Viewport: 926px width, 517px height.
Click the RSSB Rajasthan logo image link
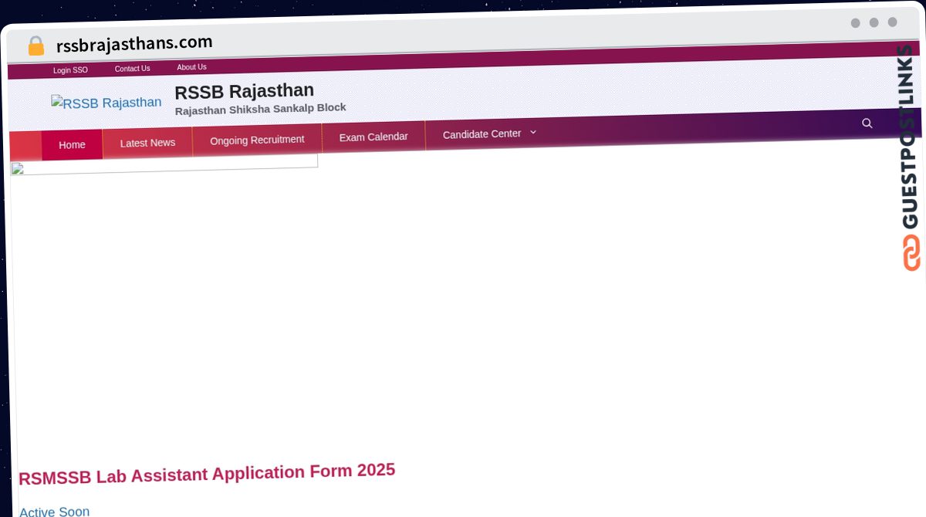tap(106, 103)
